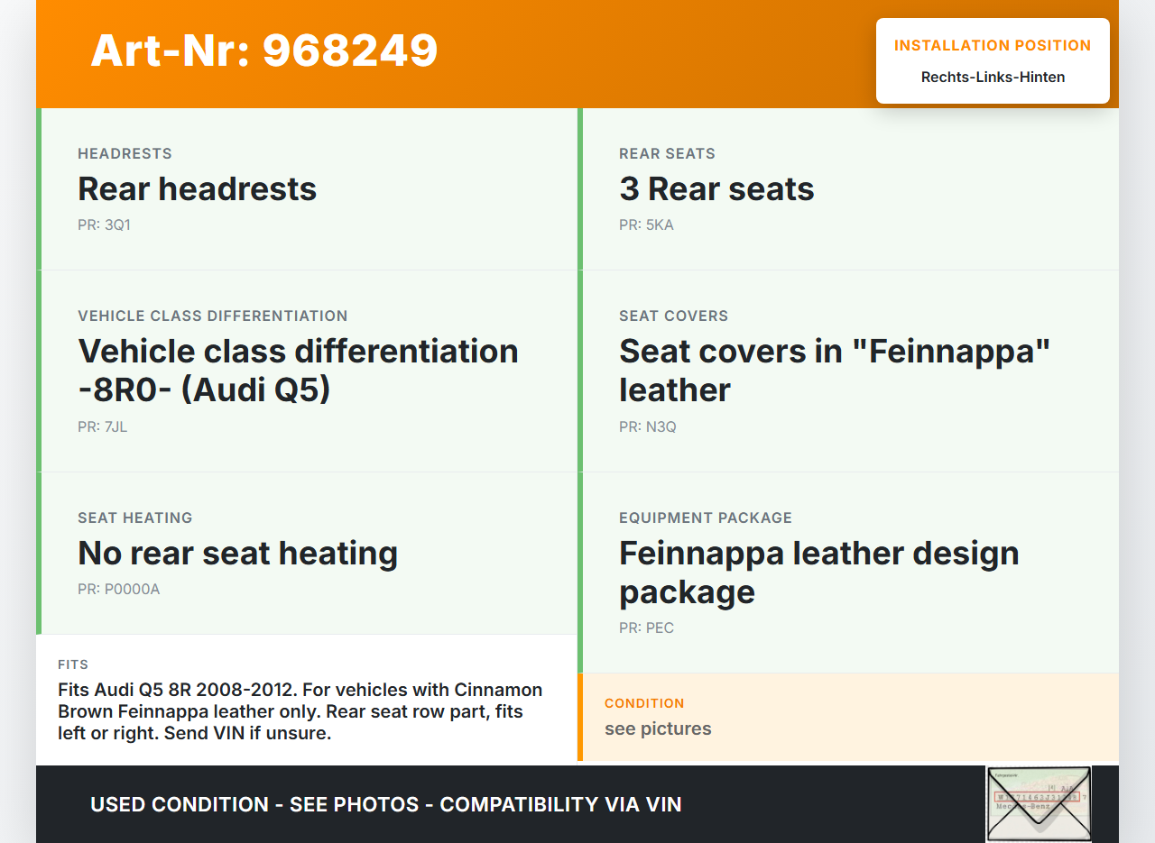Select the Seat covers in "Feinnappa" leather title
The image size is (1155, 843).
(835, 371)
